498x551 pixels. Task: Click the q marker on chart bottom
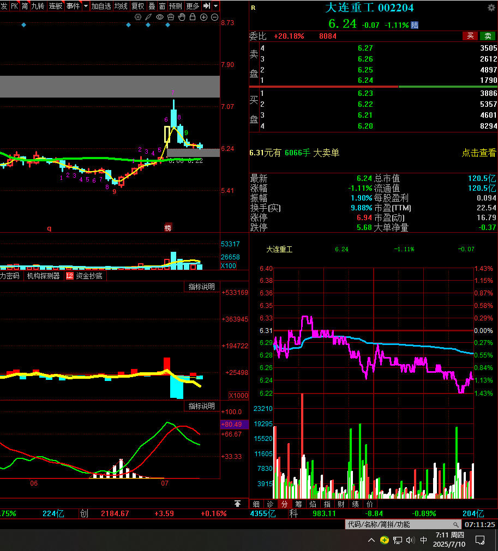tap(49, 228)
